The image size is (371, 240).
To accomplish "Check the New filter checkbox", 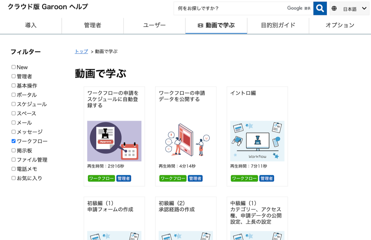I will coord(14,67).
